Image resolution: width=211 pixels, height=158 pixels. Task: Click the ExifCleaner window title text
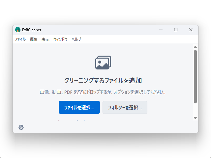32,30
